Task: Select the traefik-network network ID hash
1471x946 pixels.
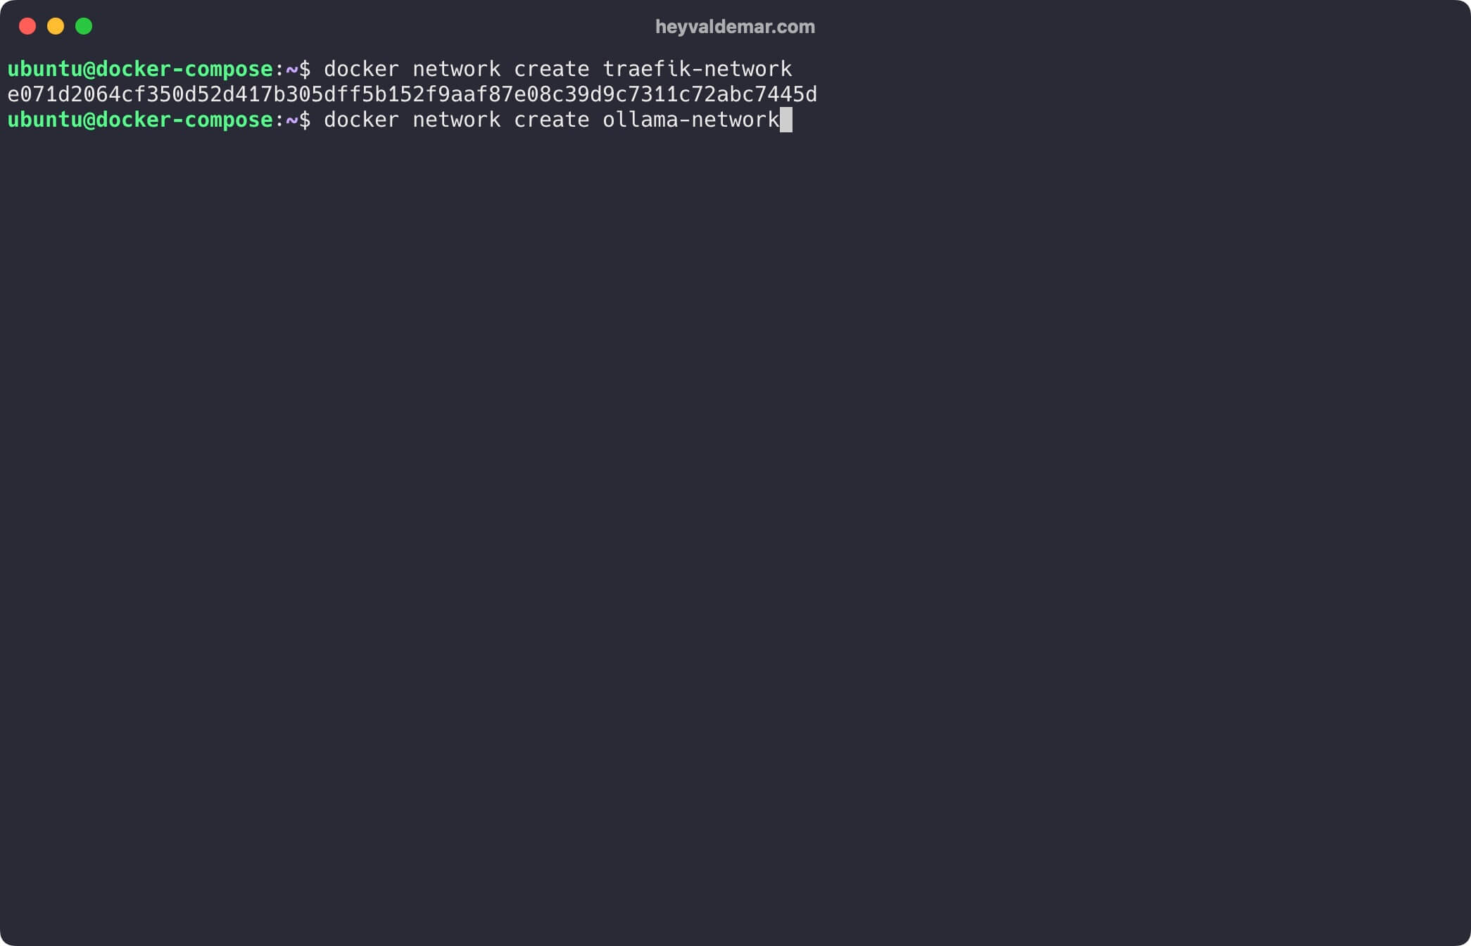Action: coord(410,94)
